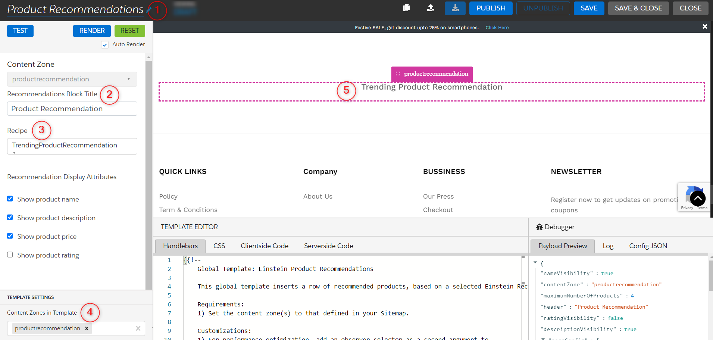
Task: Follow the Click Here sale link
Action: (x=497, y=28)
